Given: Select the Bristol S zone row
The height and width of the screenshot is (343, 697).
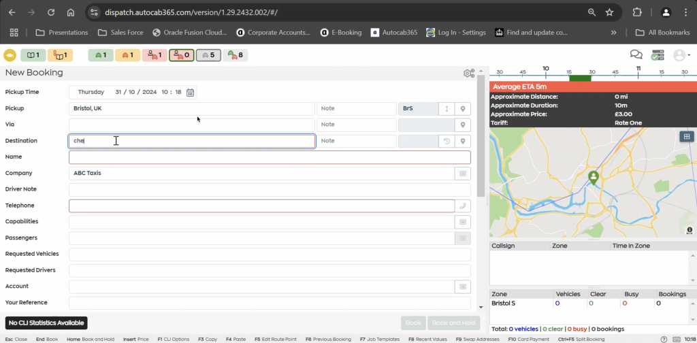Looking at the screenshot, I should click(x=589, y=304).
